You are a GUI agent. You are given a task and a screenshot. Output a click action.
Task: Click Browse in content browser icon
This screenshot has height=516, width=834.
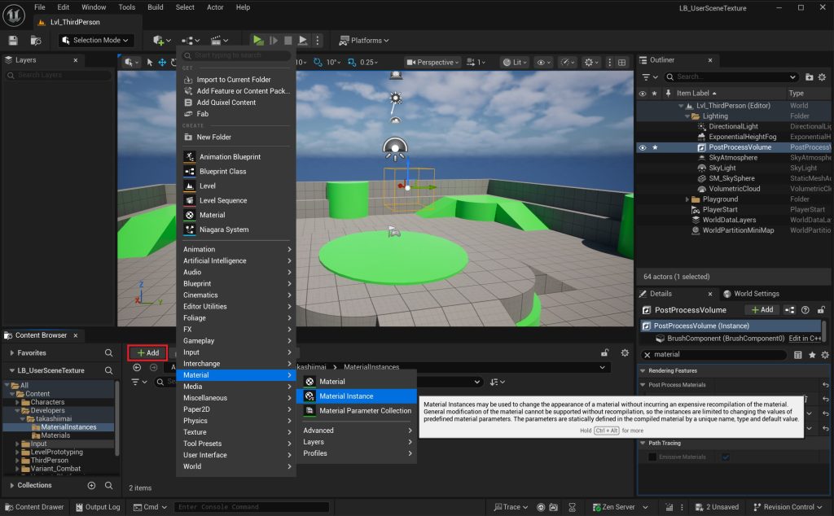[35, 40]
